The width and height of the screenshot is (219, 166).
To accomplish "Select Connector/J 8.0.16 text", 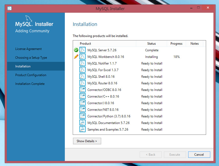I will [x=101, y=103].
